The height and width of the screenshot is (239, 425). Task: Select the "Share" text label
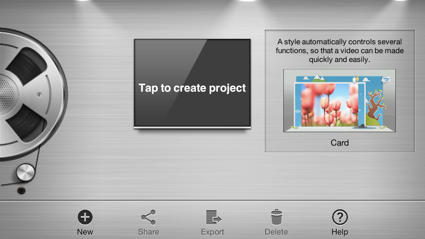pos(148,232)
